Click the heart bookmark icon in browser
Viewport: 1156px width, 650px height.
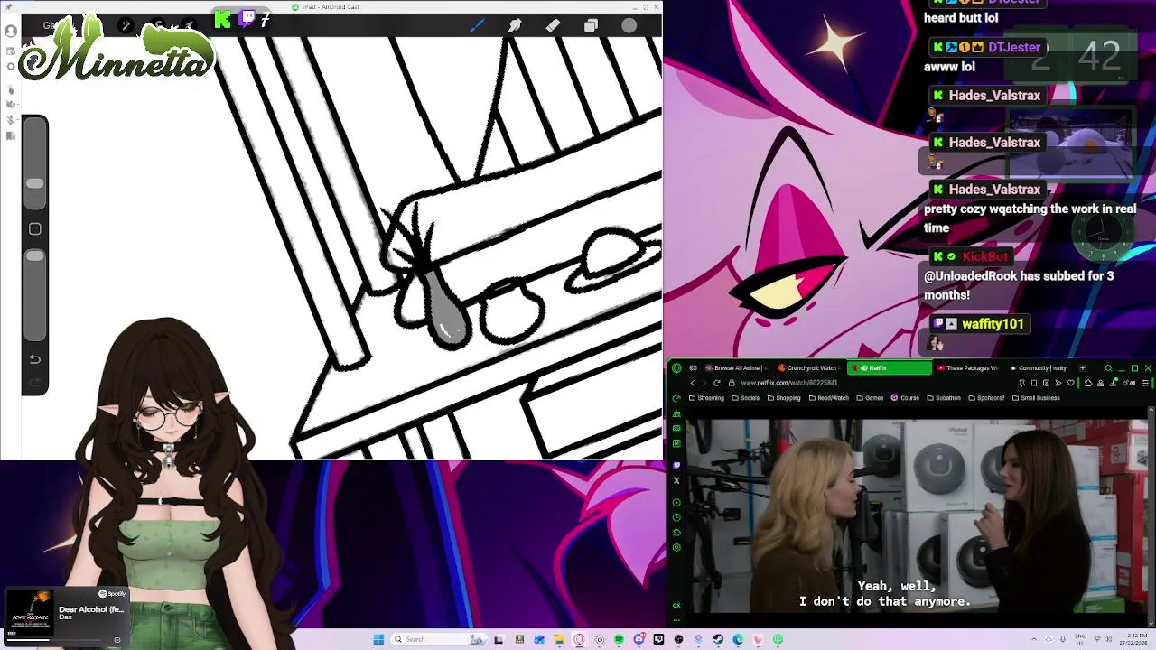pos(1071,383)
